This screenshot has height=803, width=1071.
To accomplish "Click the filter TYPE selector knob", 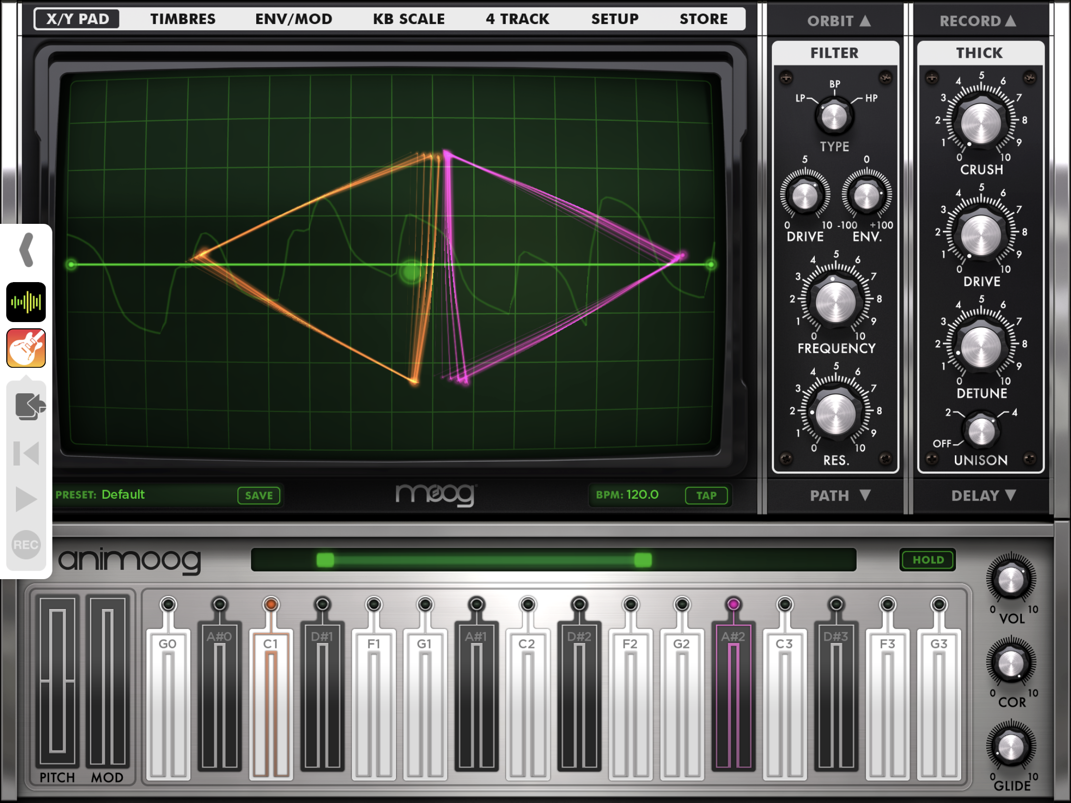I will click(834, 116).
